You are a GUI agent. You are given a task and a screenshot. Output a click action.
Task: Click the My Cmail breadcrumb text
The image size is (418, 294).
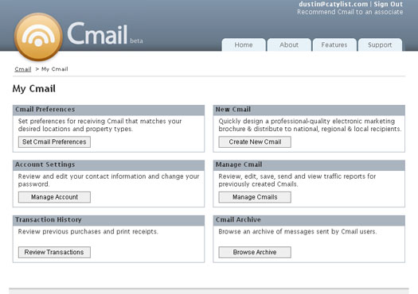55,69
